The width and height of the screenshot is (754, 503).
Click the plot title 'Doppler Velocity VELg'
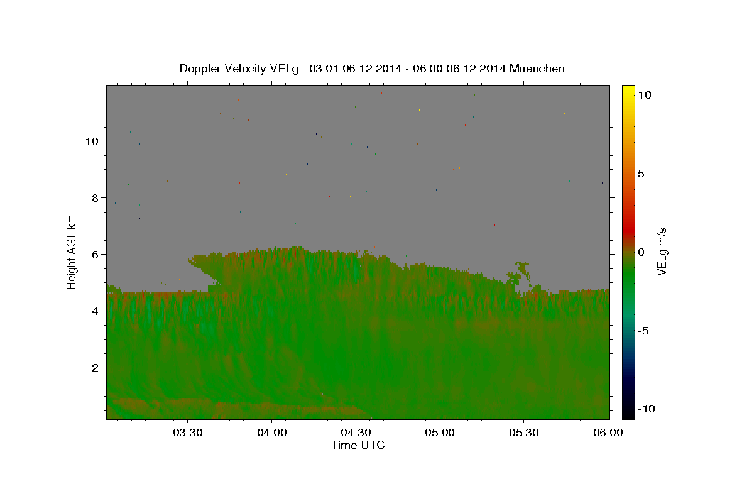(x=240, y=69)
